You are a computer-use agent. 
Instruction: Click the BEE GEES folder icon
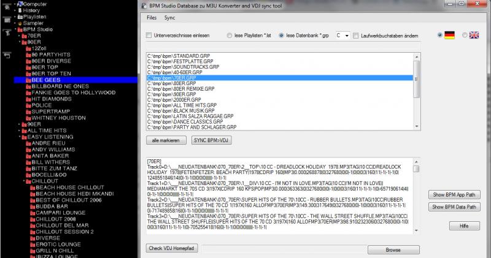(28, 80)
